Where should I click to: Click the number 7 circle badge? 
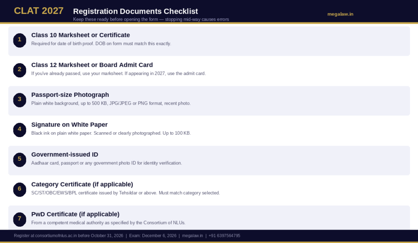tap(20, 219)
